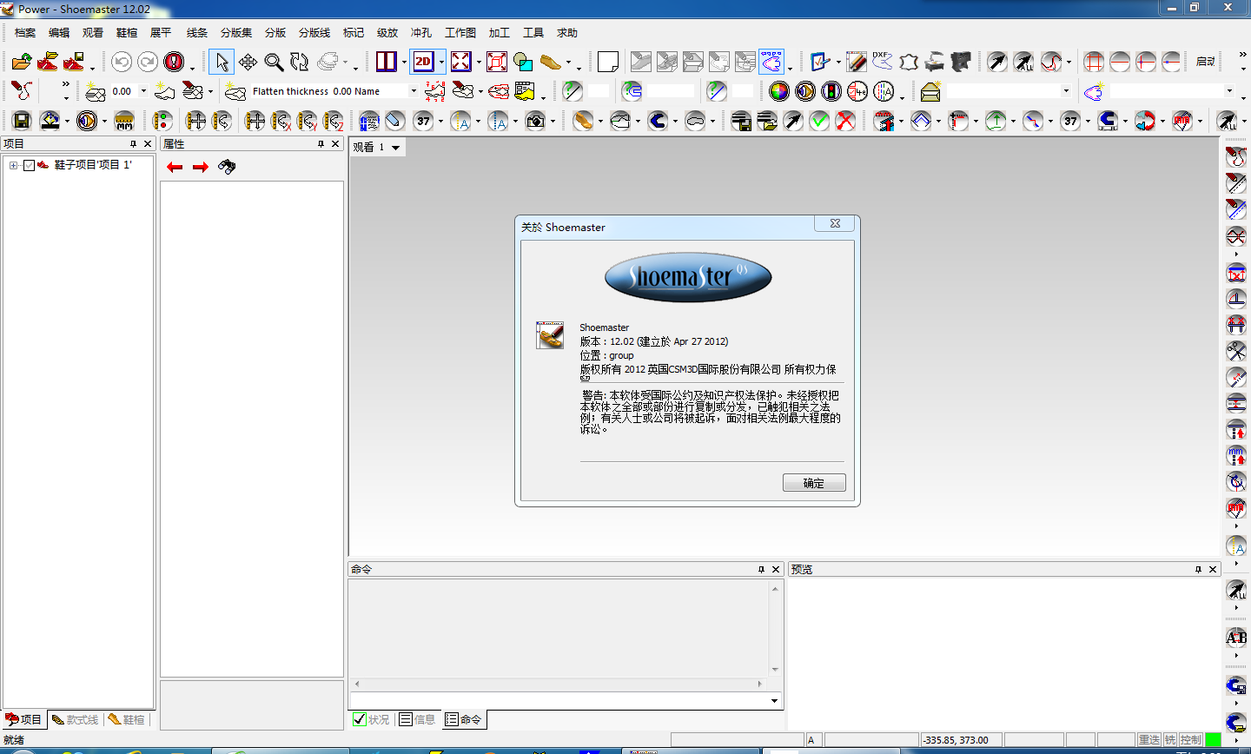Click the red right arrow in properties panel
This screenshot has height=754, width=1251.
[201, 167]
